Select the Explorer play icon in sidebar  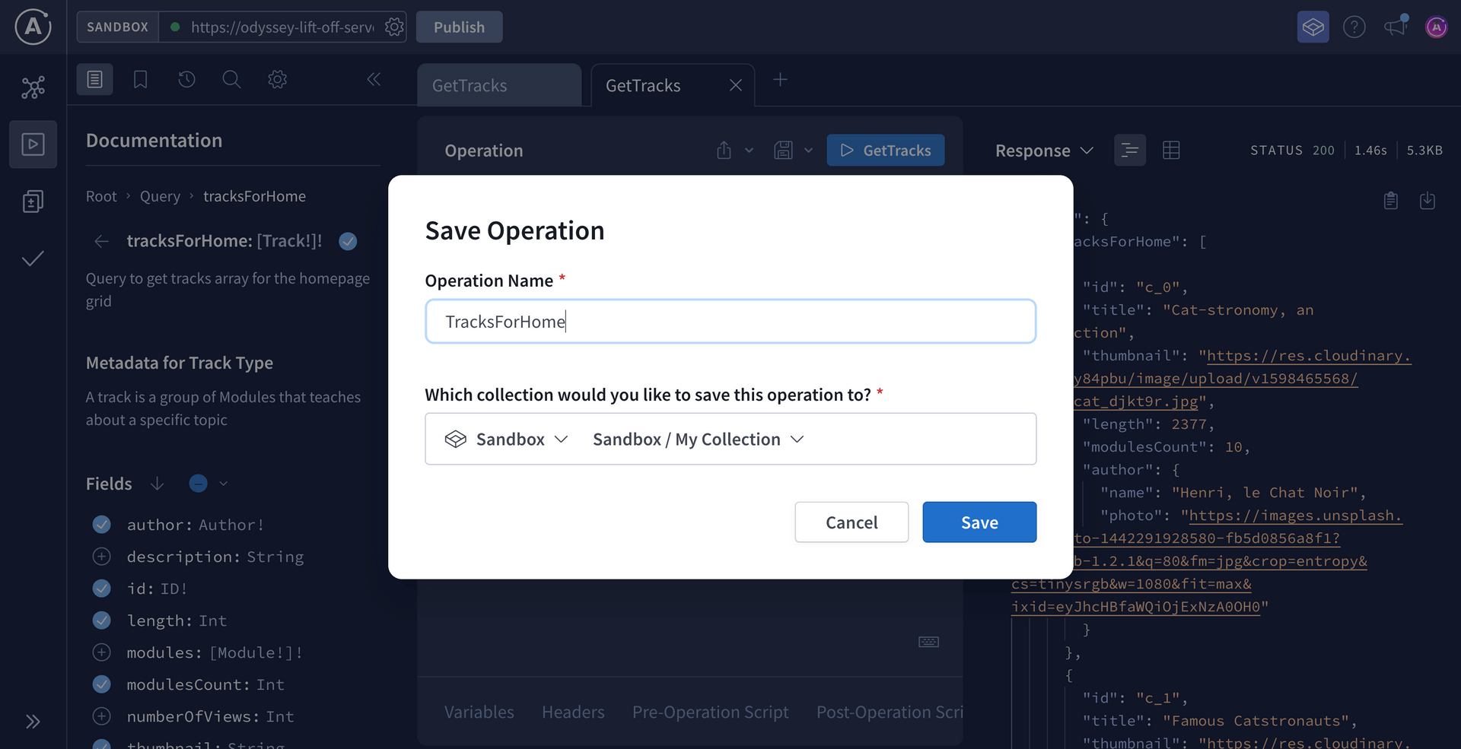pyautogui.click(x=33, y=144)
